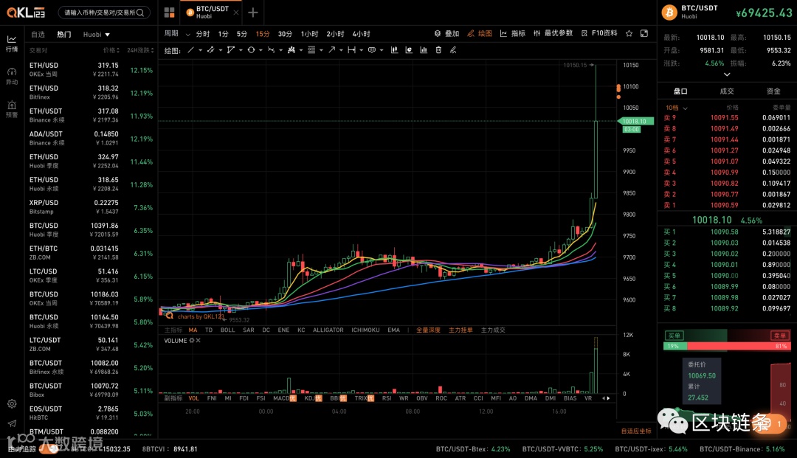Select the wave pattern drawing tool

[271, 49]
